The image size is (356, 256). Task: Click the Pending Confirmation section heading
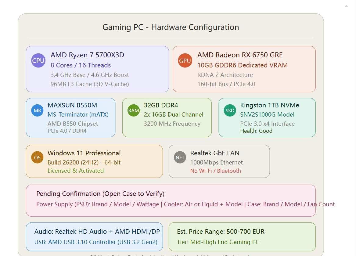click(x=100, y=194)
